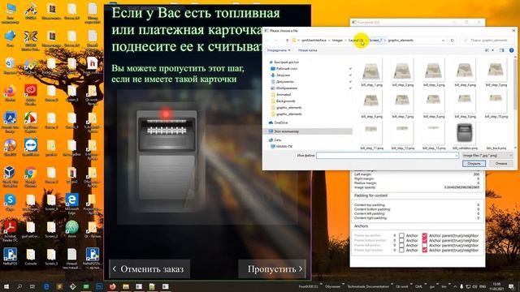Image resolution: width=520 pixels, height=292 pixels.
Task: Open VirtualBox desktop shortcut
Action: click(x=10, y=175)
